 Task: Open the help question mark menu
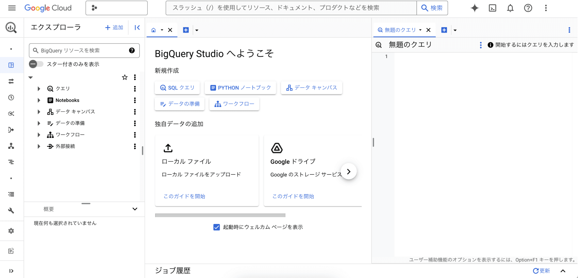point(528,8)
